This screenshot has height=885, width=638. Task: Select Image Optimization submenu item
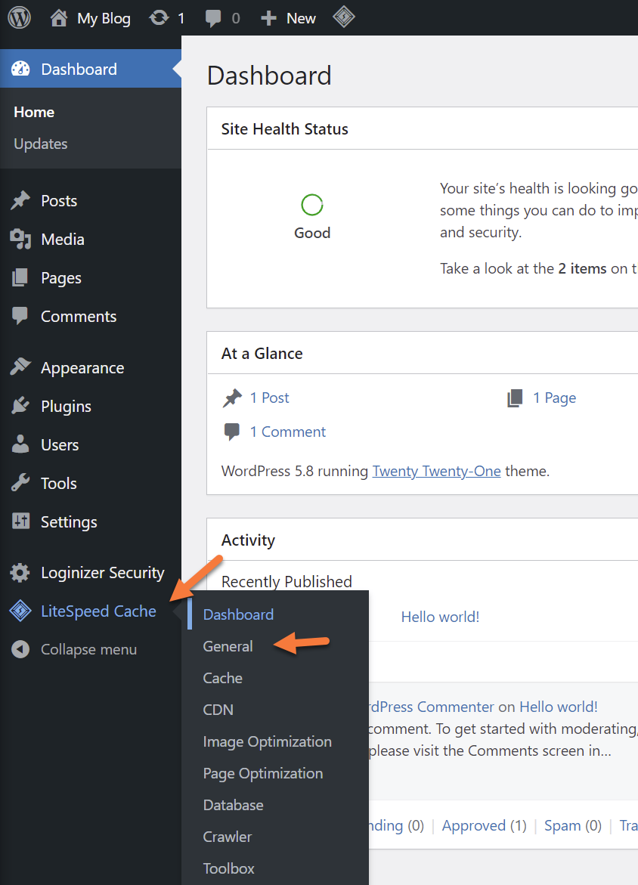point(267,741)
